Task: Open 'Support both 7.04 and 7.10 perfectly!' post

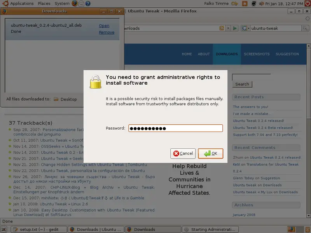Action: [x=266, y=135]
